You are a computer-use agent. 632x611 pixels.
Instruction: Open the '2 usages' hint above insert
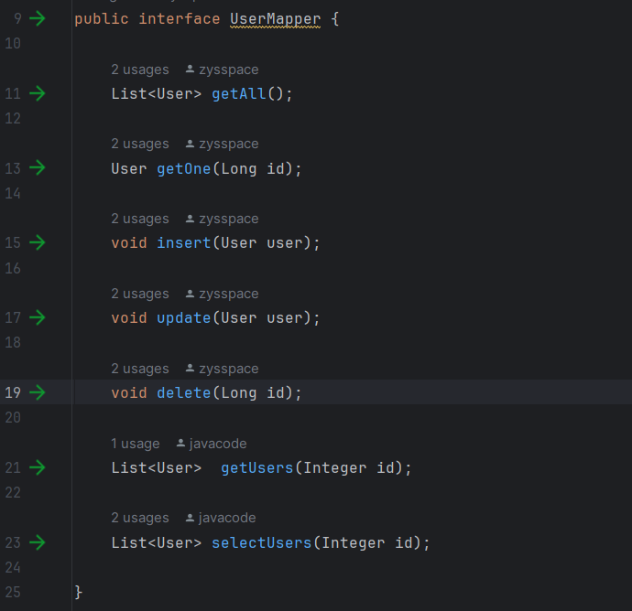coord(140,219)
